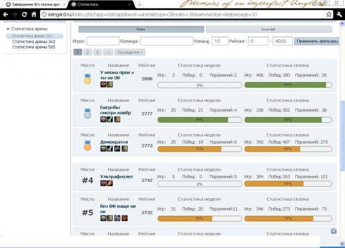Open the browser wrench menu
This screenshot has height=248, width=345.
(x=339, y=15)
